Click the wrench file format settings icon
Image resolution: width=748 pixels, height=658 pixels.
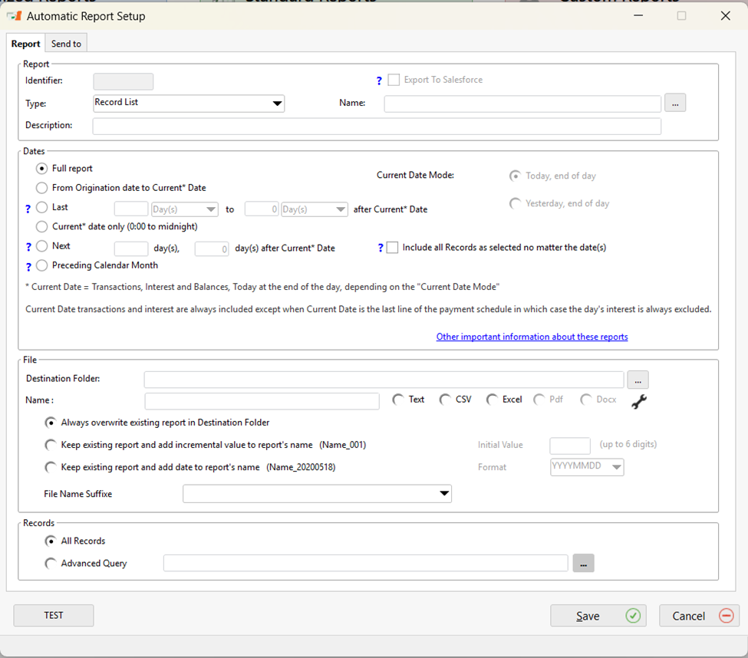[x=639, y=401]
